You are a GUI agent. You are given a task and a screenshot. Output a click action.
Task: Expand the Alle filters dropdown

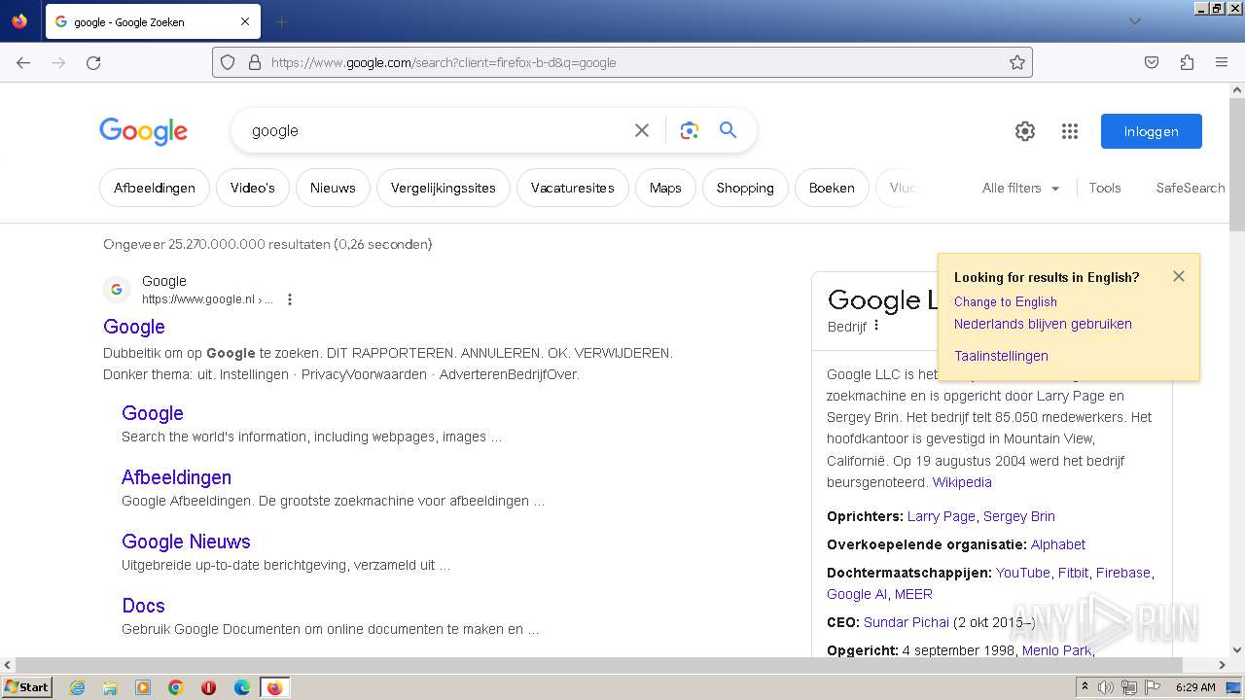[x=1020, y=188]
